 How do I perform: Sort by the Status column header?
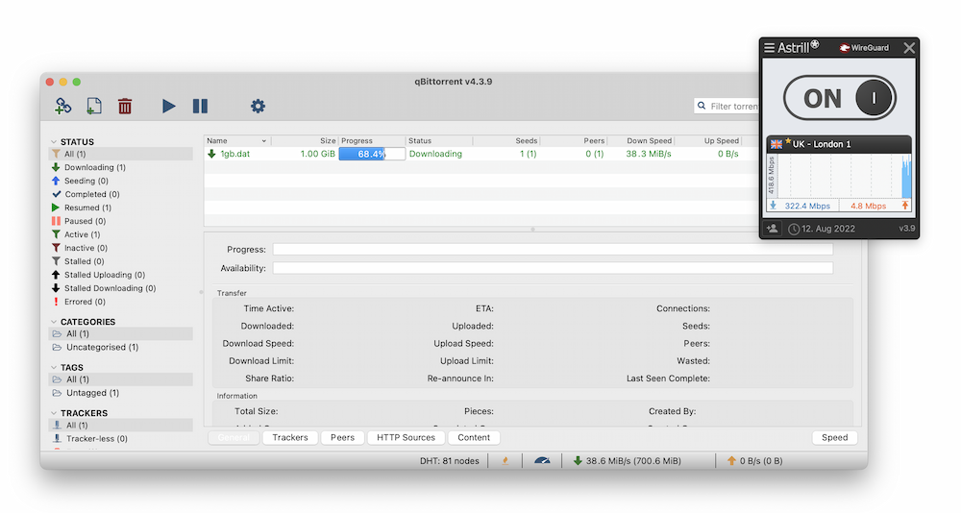click(x=439, y=141)
